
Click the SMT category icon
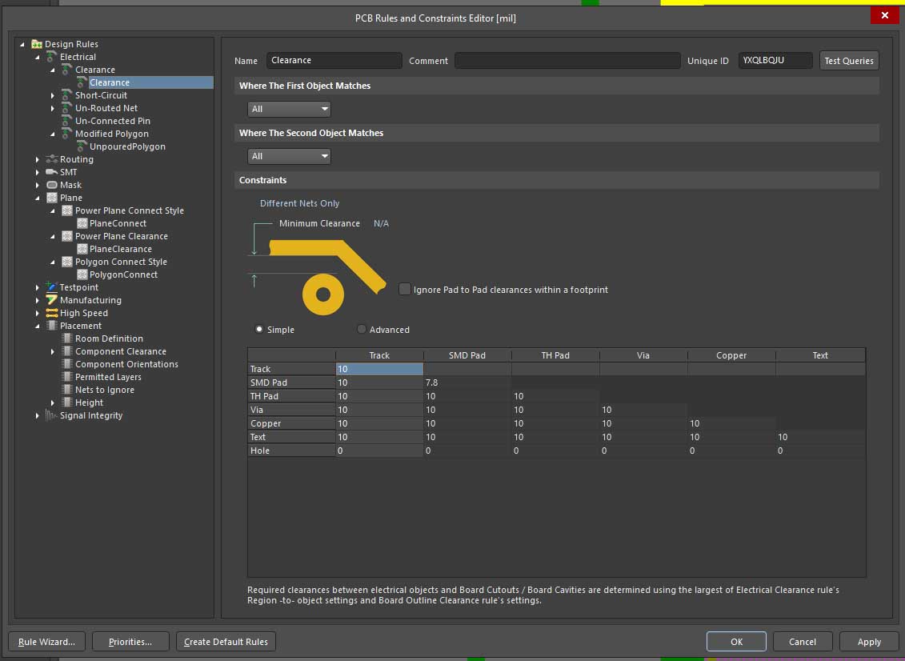point(52,172)
